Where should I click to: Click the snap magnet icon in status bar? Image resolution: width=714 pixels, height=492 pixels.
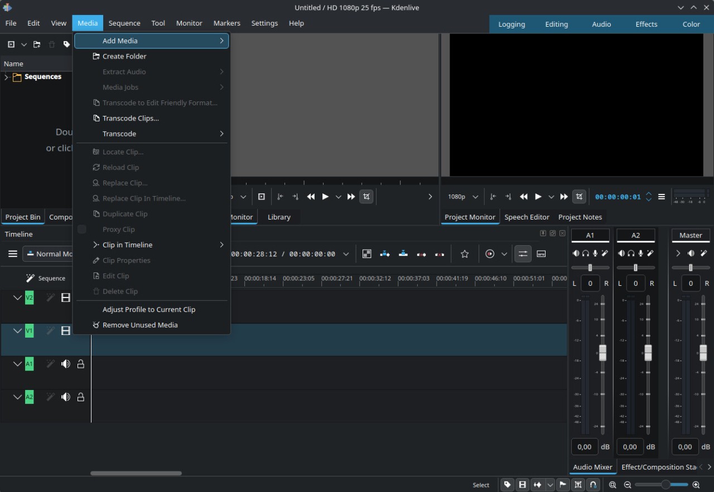[594, 485]
